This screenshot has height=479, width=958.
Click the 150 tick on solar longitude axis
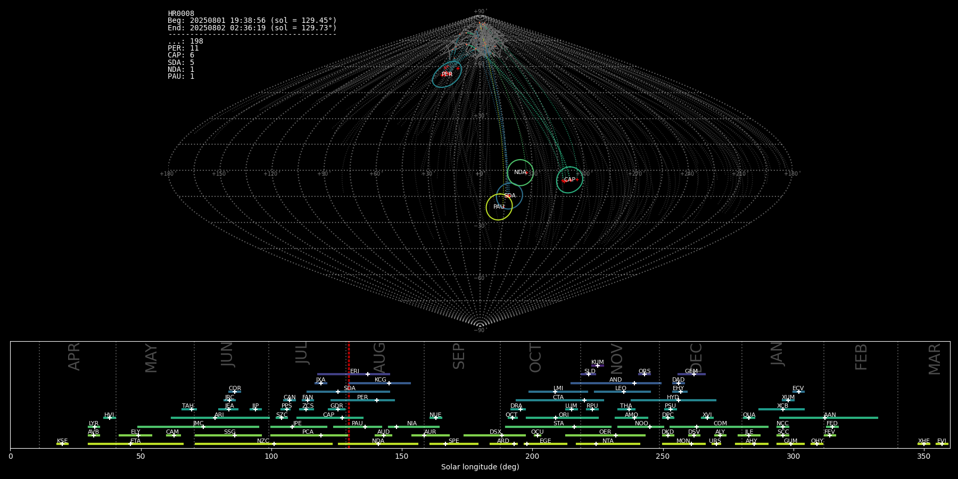tap(402, 456)
